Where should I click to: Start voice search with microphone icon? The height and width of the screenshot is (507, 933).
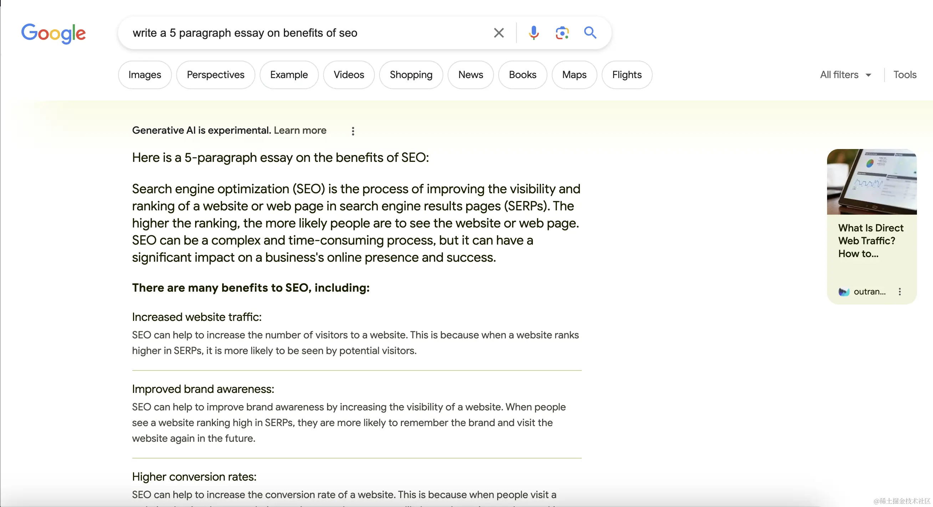[534, 33]
